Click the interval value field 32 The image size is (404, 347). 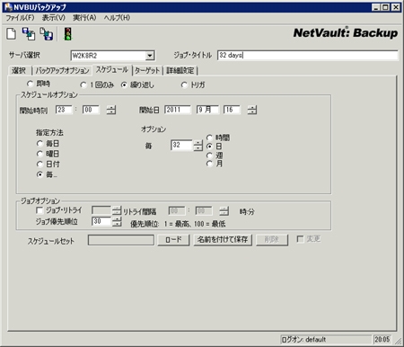coord(181,146)
